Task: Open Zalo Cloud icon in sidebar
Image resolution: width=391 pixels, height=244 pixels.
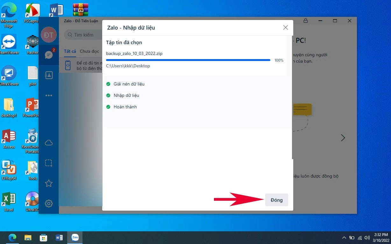Action: [x=49, y=143]
